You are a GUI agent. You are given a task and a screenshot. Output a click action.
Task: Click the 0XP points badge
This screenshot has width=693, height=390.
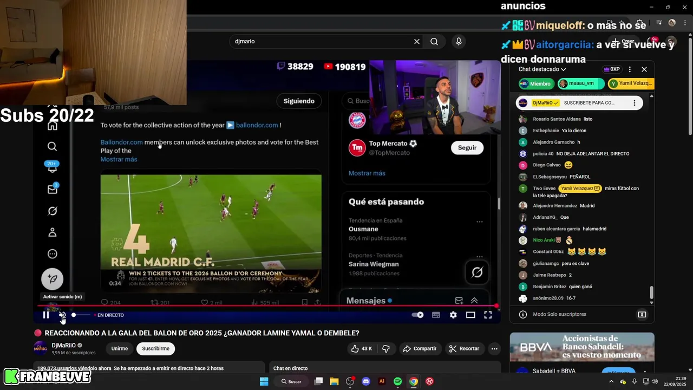(x=611, y=69)
